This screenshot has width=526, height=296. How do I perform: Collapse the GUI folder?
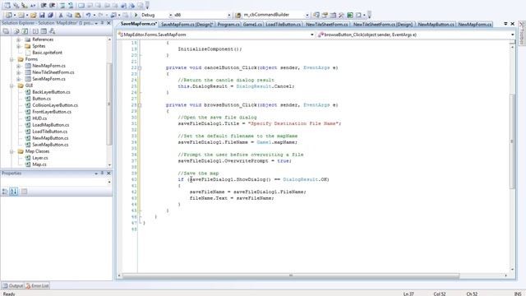pos(12,86)
